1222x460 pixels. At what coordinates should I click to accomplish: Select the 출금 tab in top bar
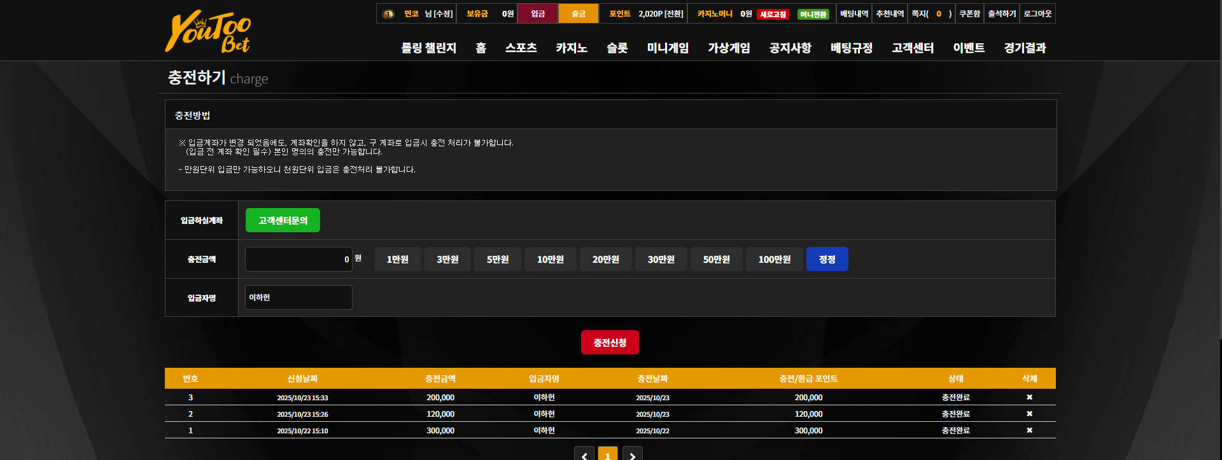click(x=579, y=13)
